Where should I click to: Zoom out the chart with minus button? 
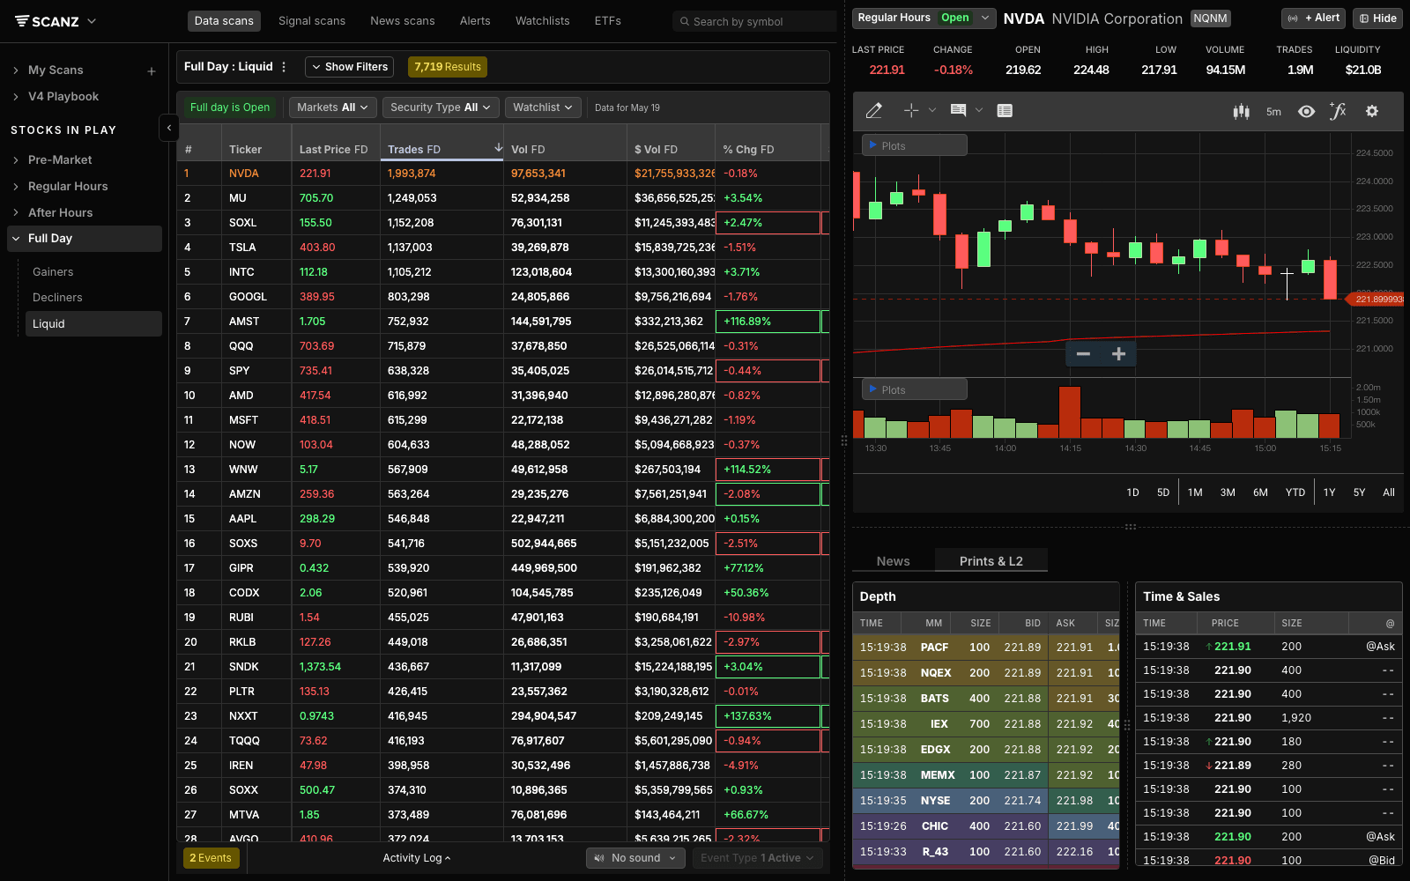pos(1084,353)
